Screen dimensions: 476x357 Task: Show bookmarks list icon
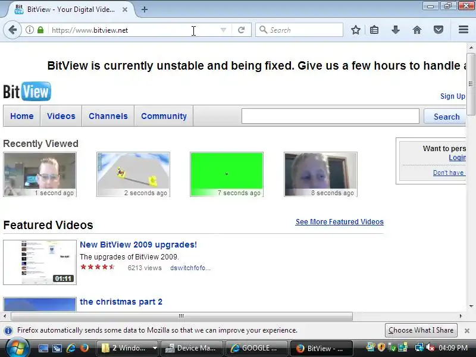374,30
